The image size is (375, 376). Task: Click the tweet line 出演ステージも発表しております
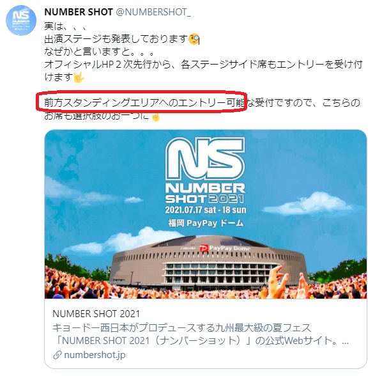tap(116, 39)
